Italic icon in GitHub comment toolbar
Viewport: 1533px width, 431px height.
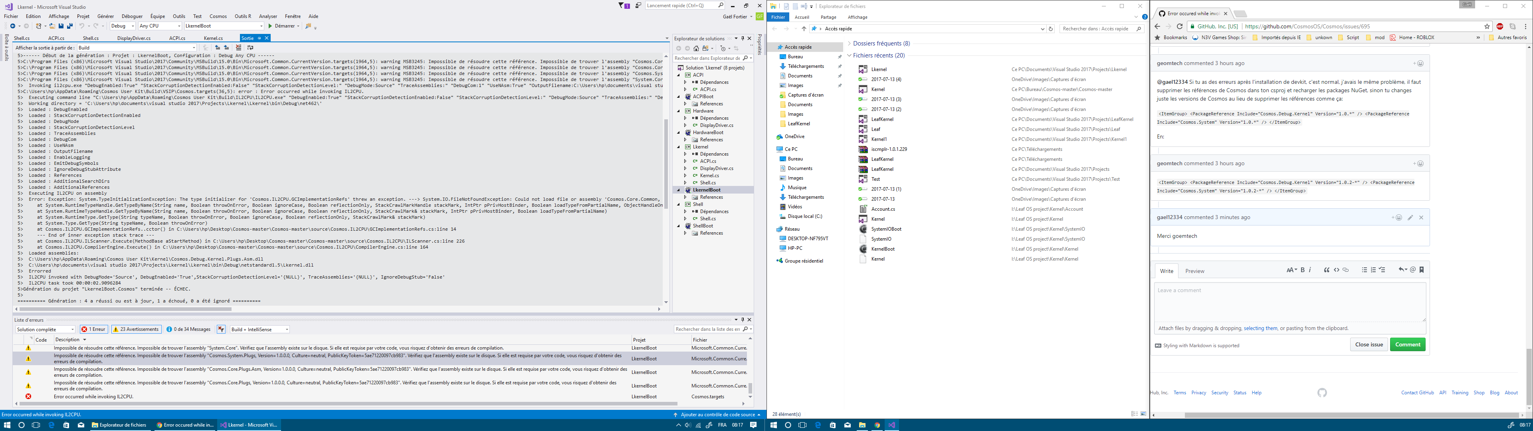click(x=1310, y=270)
